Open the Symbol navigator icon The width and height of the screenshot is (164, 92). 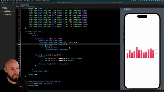(5, 5)
